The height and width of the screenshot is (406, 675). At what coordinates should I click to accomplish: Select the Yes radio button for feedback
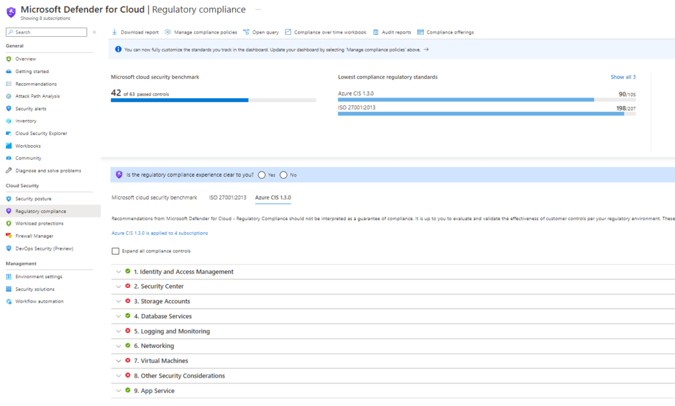click(262, 175)
